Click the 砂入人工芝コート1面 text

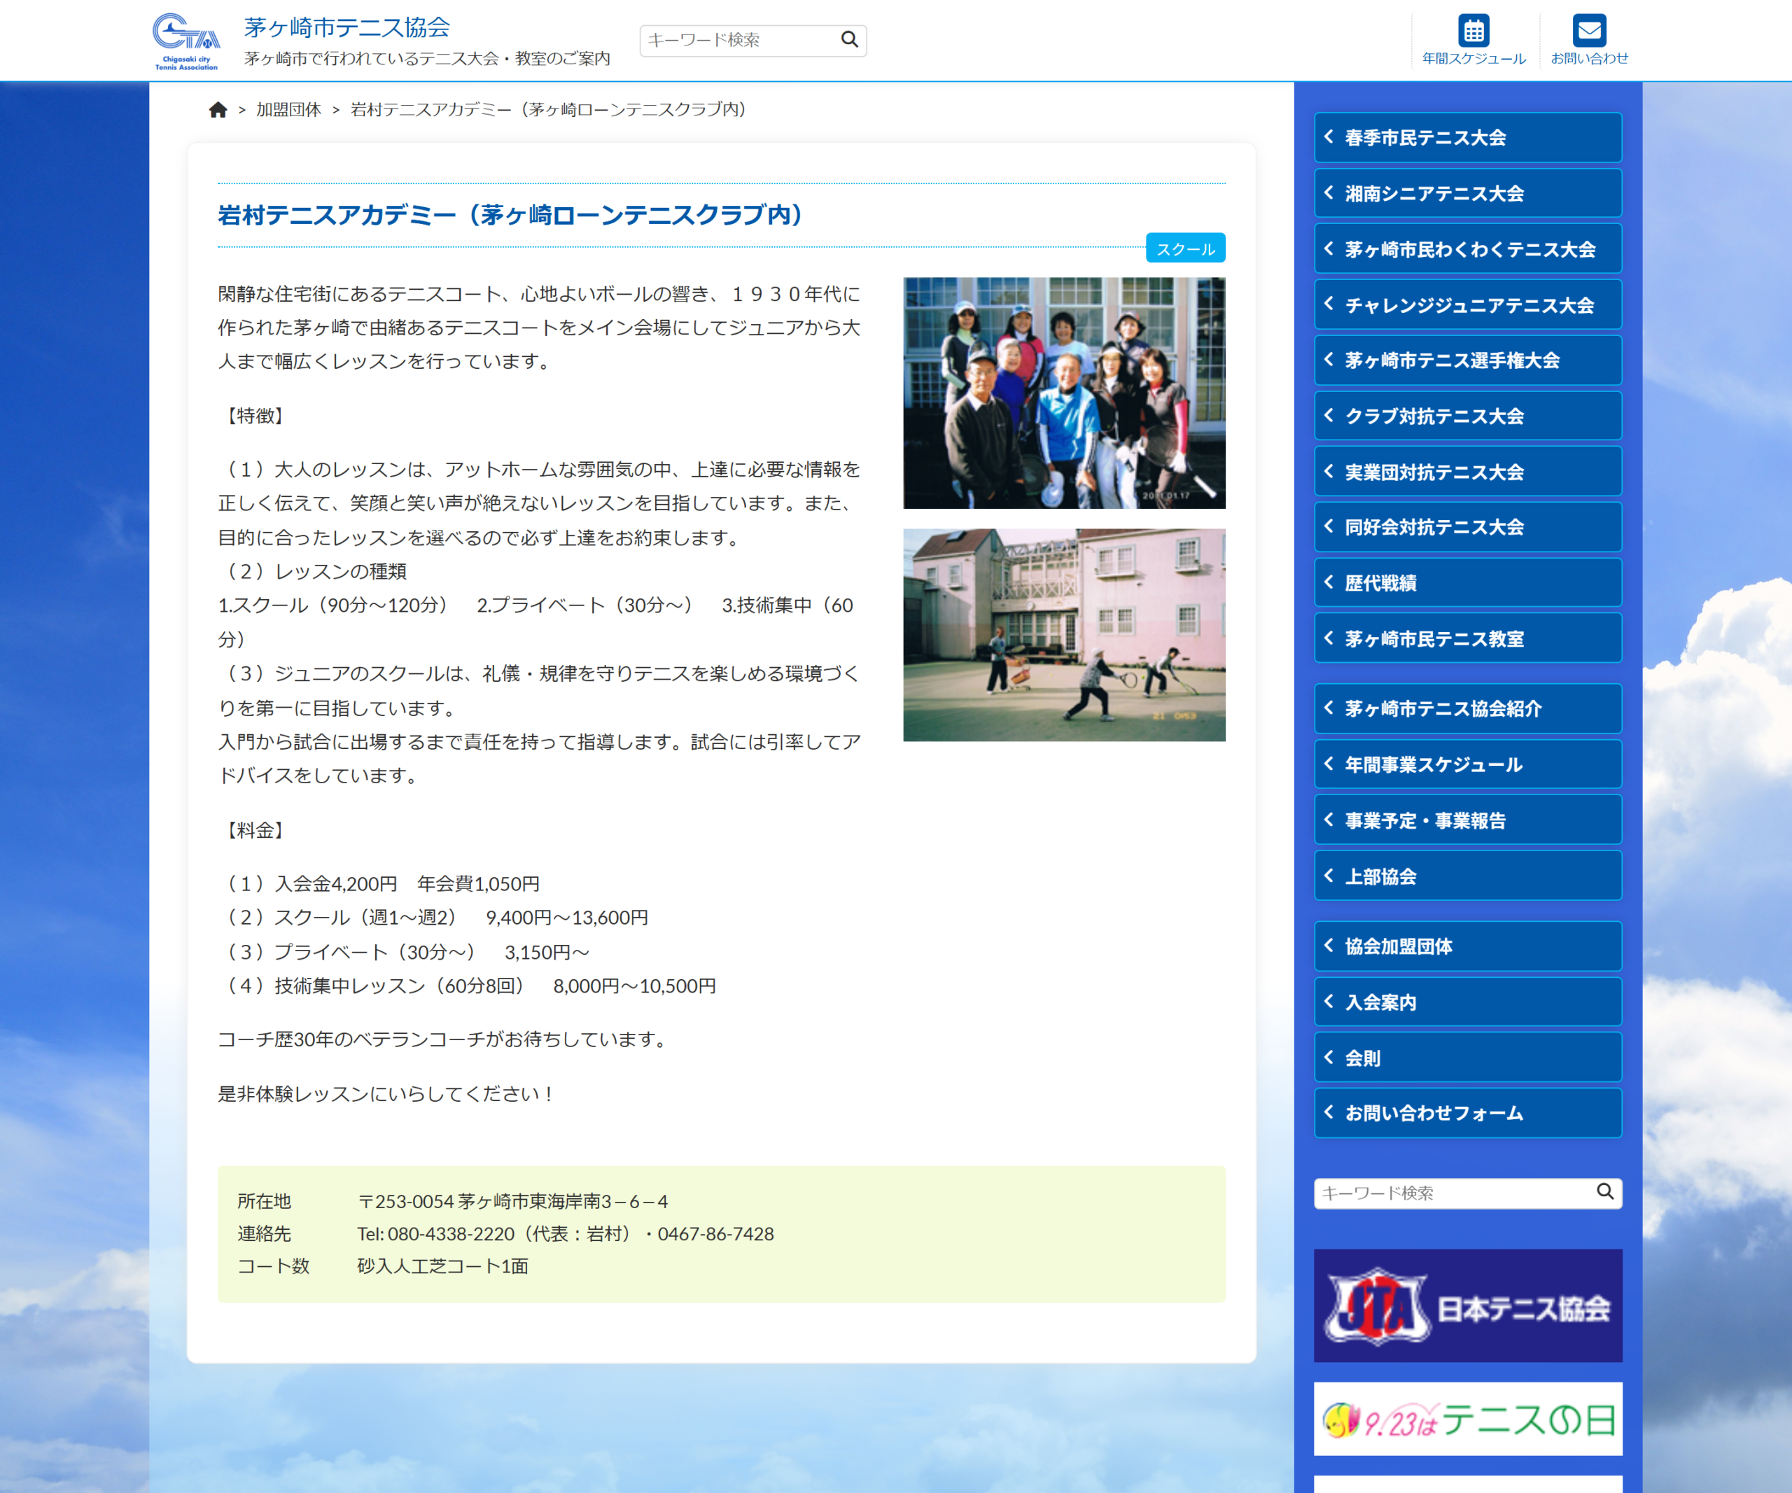click(x=443, y=1266)
